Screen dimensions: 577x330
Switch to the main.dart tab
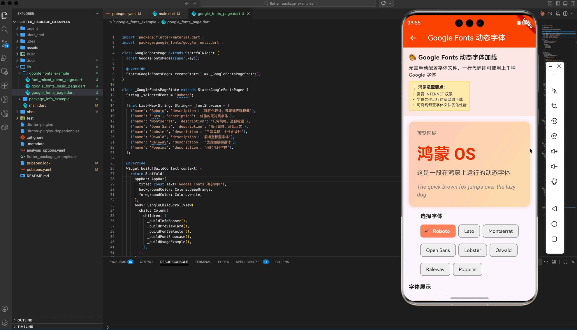coord(167,14)
